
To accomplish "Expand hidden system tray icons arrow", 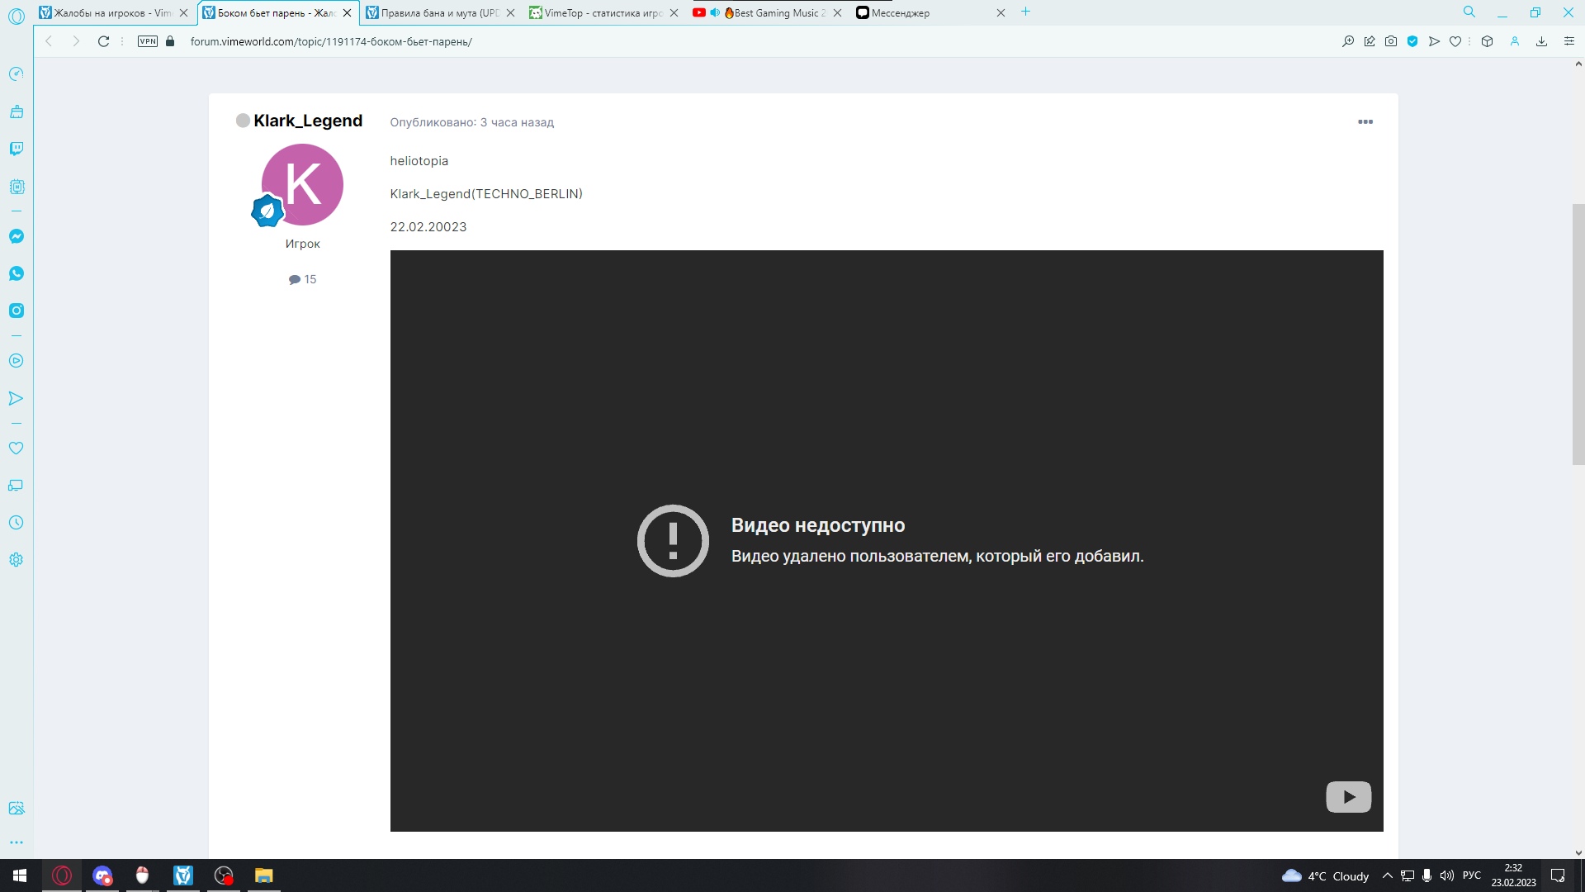I will 1387,875.
